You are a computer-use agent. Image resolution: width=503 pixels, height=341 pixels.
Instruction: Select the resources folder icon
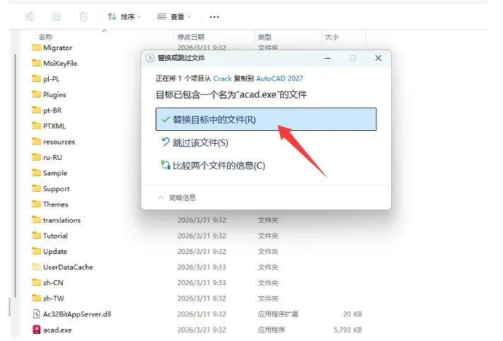[36, 141]
